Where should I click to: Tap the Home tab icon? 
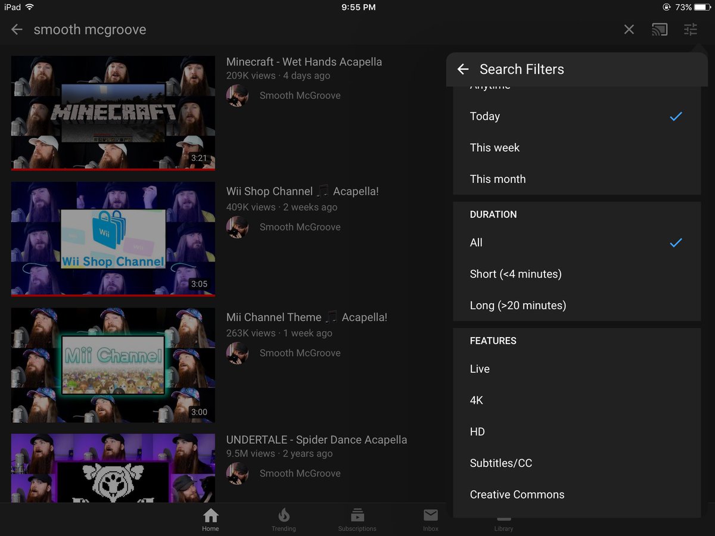point(210,520)
